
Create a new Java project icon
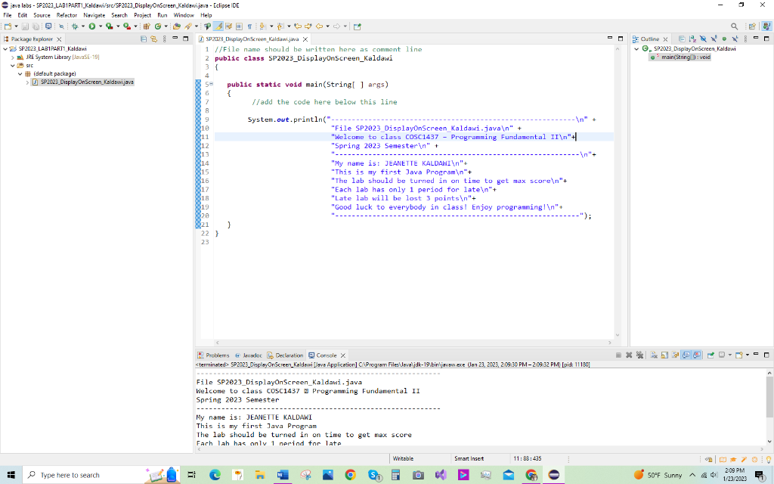pos(146,25)
